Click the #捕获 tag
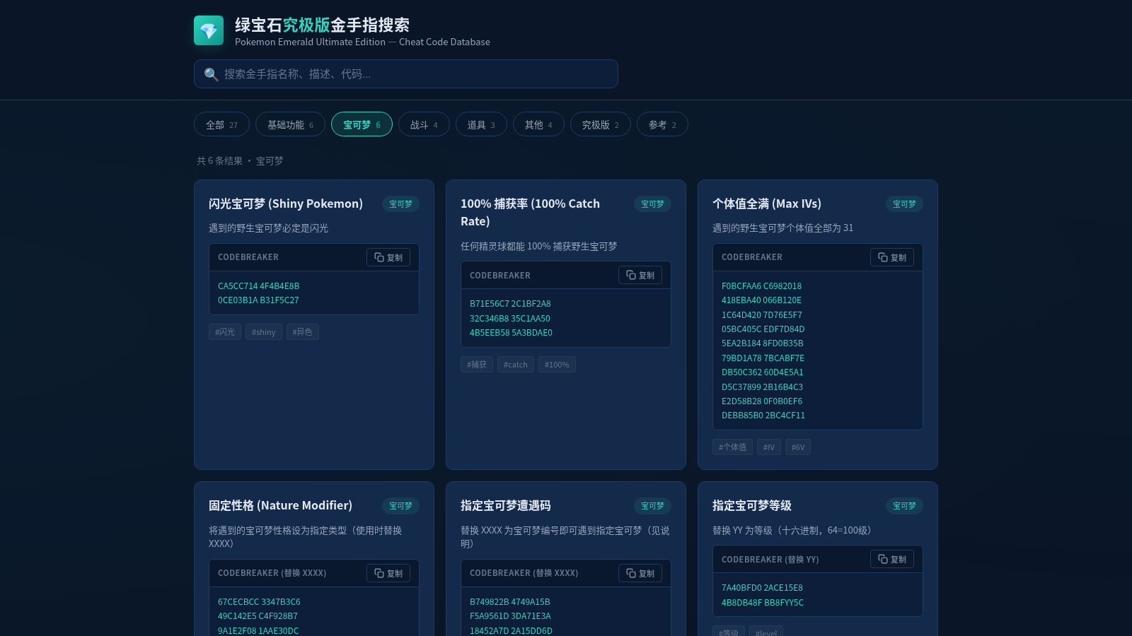 pos(477,365)
